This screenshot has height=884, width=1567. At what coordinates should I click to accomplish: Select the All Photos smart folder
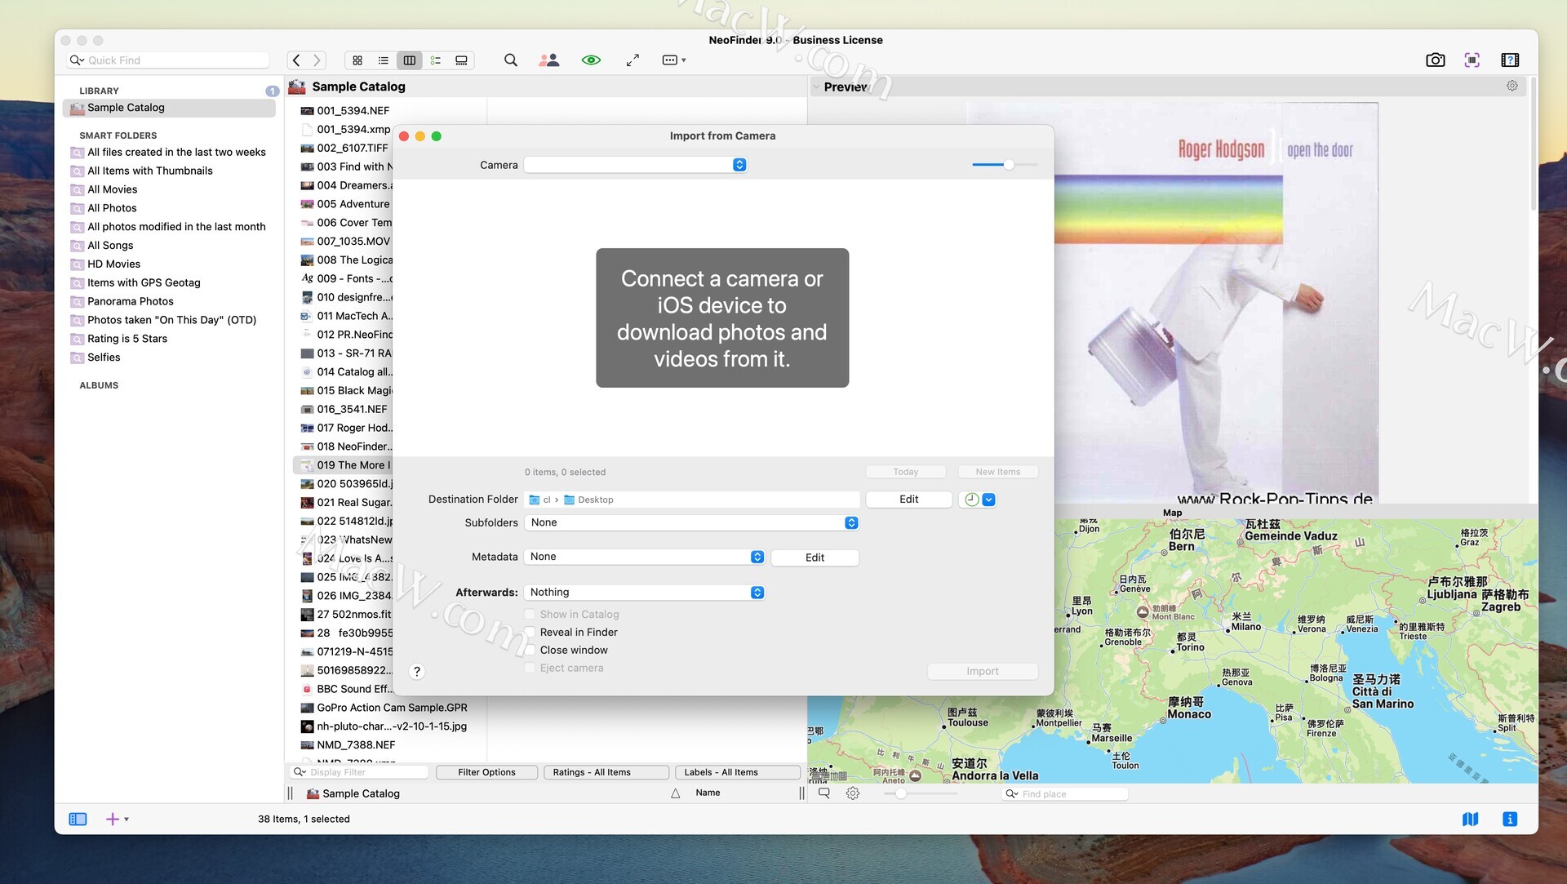(113, 208)
